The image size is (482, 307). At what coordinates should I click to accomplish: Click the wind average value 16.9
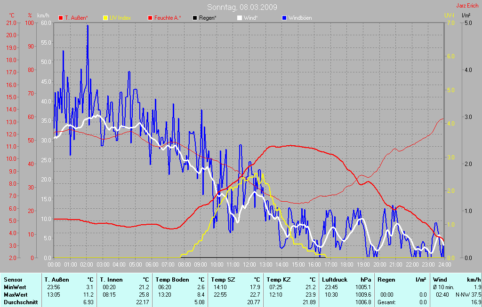click(x=476, y=302)
